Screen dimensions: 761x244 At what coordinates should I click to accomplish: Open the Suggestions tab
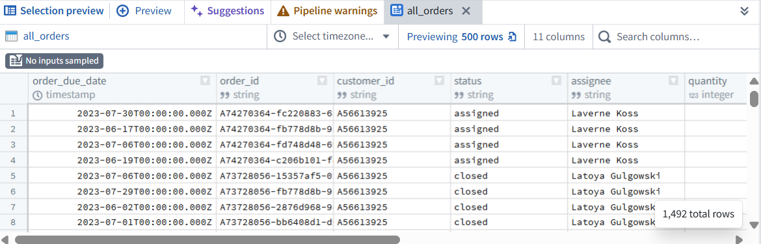[x=227, y=11]
